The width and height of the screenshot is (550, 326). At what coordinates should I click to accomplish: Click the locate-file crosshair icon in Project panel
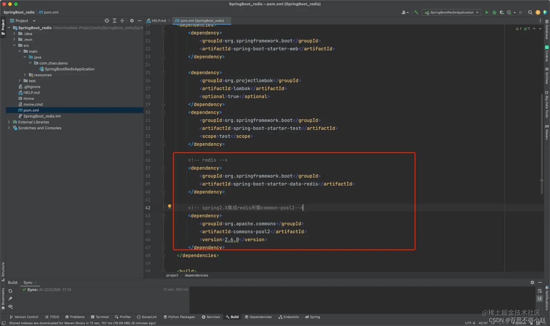tap(107, 21)
